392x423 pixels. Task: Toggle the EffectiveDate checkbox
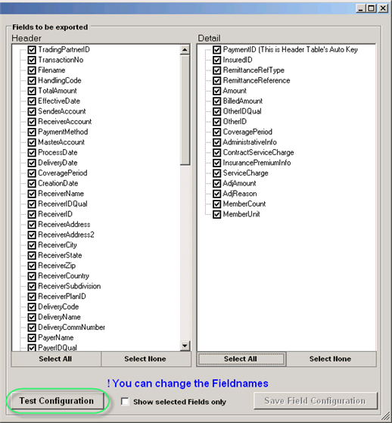(x=32, y=101)
